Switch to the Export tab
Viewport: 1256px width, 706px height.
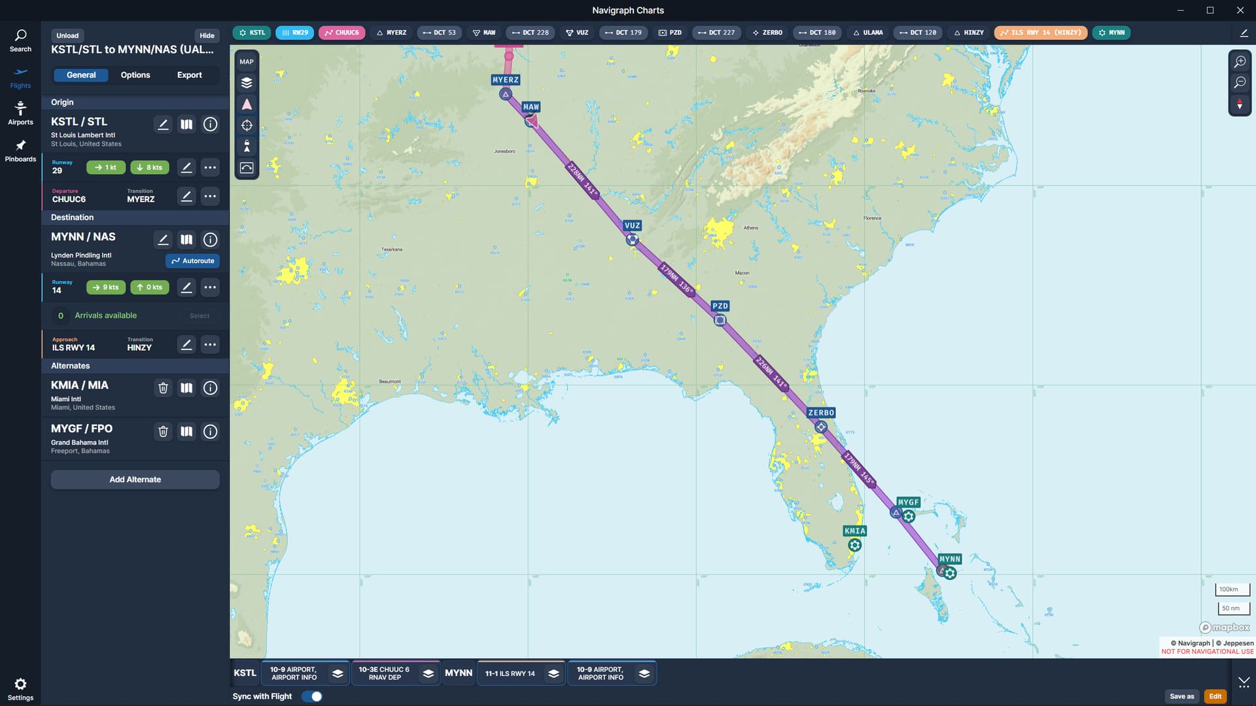pos(189,75)
